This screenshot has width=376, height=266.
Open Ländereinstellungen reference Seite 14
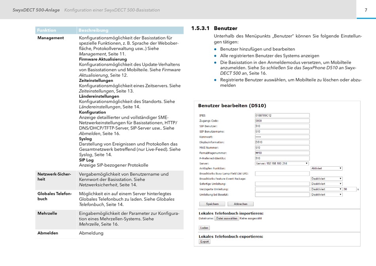(110, 107)
